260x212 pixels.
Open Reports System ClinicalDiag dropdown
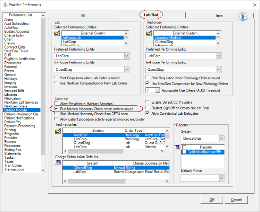pyautogui.click(x=222, y=138)
